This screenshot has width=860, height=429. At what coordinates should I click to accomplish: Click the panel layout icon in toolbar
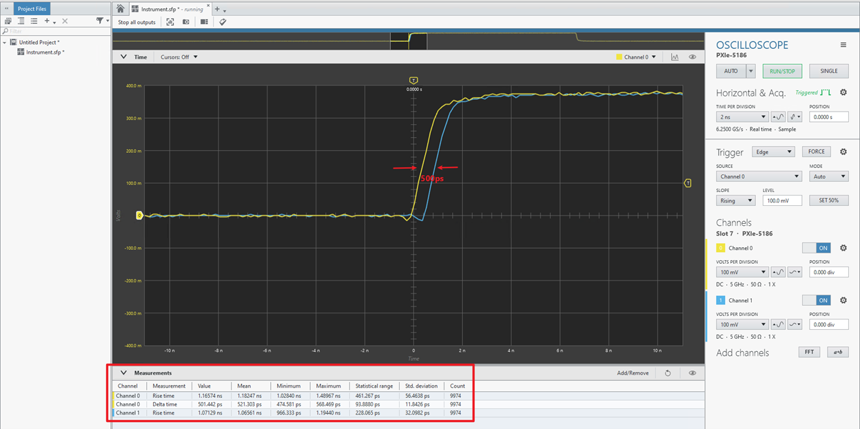(x=205, y=22)
